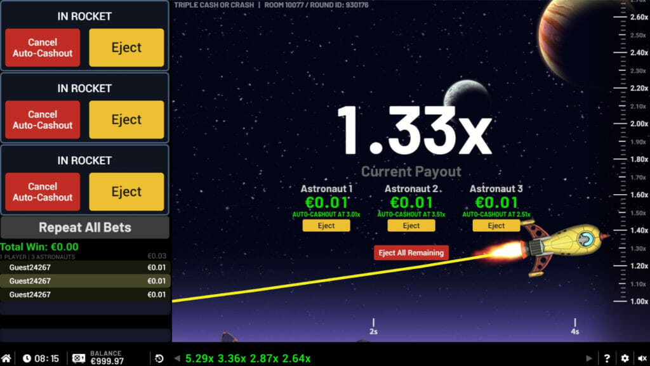The width and height of the screenshot is (650, 366).
Task: Open the settings gear
Action: click(x=625, y=358)
